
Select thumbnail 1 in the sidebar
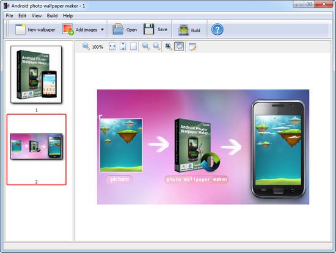(36, 74)
